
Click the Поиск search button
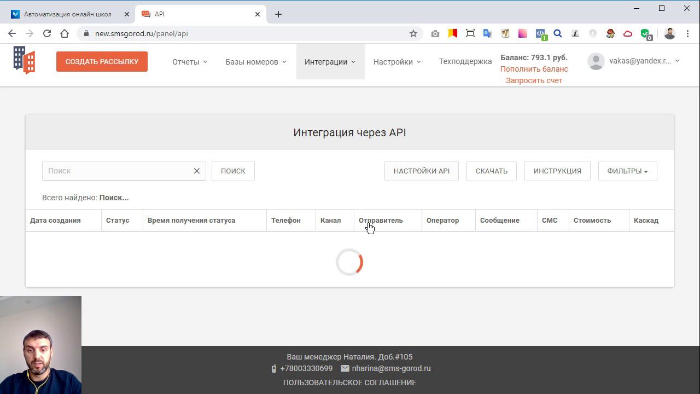(233, 171)
